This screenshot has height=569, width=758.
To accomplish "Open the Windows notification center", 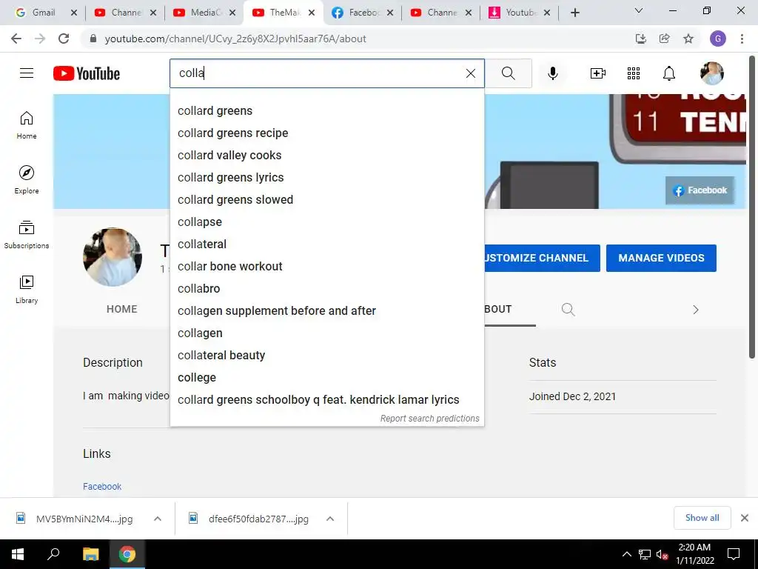I will (x=734, y=554).
